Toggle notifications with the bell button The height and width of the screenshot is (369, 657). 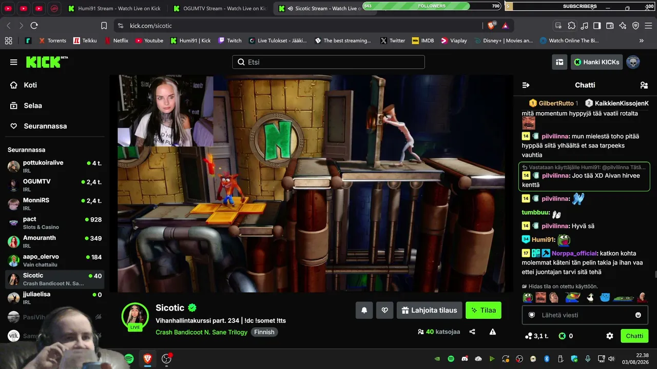tap(364, 310)
